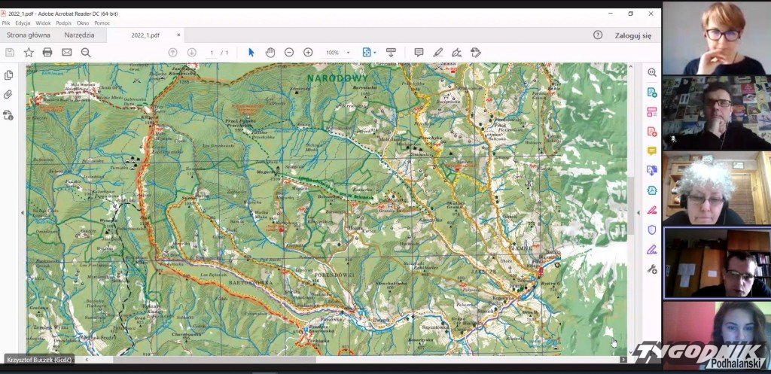Open the Edycja menu
Image resolution: width=771 pixels, height=374 pixels.
23,23
